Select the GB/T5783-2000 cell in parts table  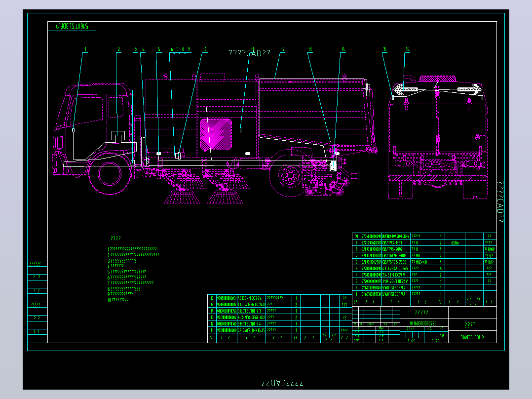click(396, 262)
